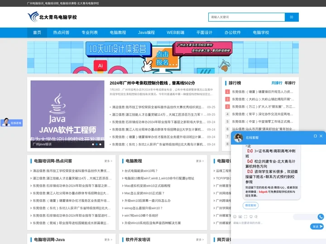326x244 pixels.
Task: Select the second carousel dot
Action: (x=97, y=144)
